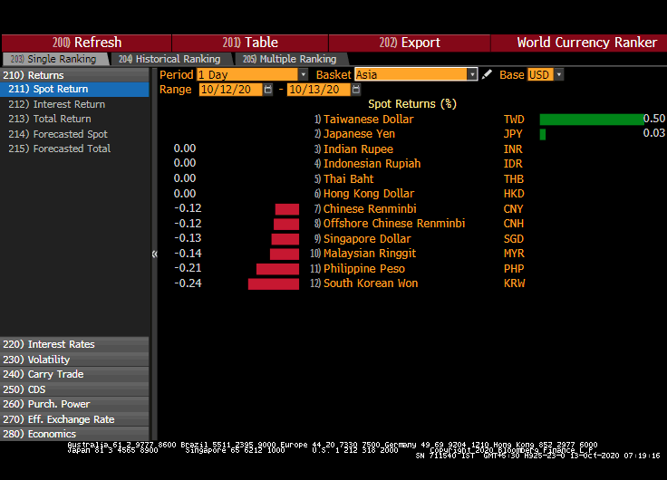Open the start date calendar picker icon

[x=268, y=90]
